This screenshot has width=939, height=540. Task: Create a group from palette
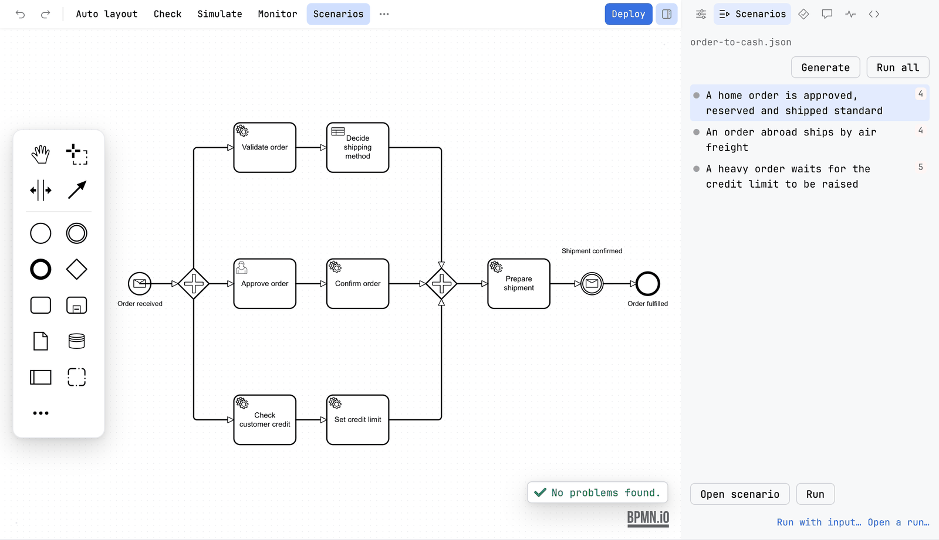coord(77,377)
